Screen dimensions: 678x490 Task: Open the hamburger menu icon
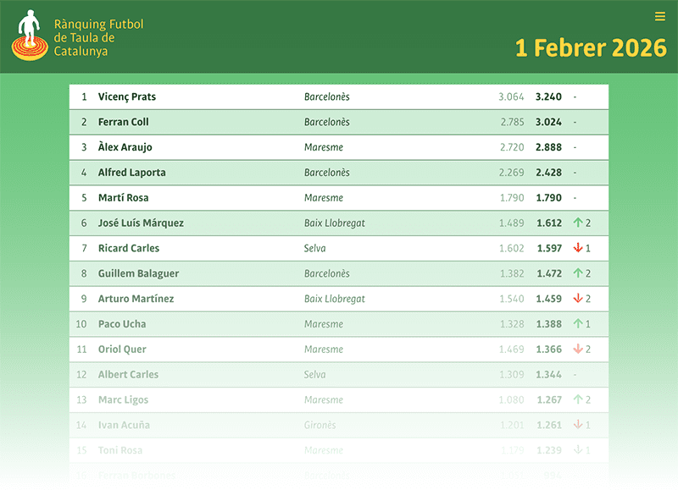click(x=659, y=16)
